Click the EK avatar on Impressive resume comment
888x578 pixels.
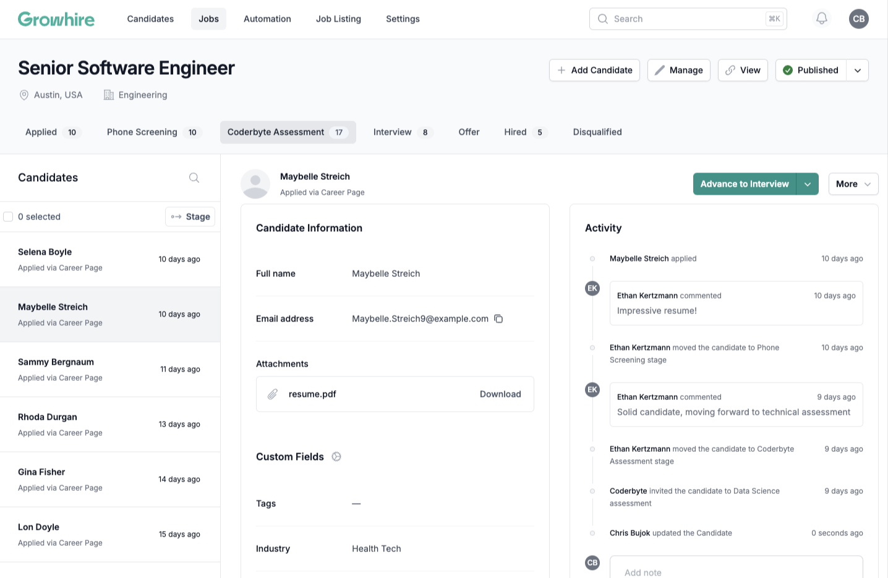592,288
